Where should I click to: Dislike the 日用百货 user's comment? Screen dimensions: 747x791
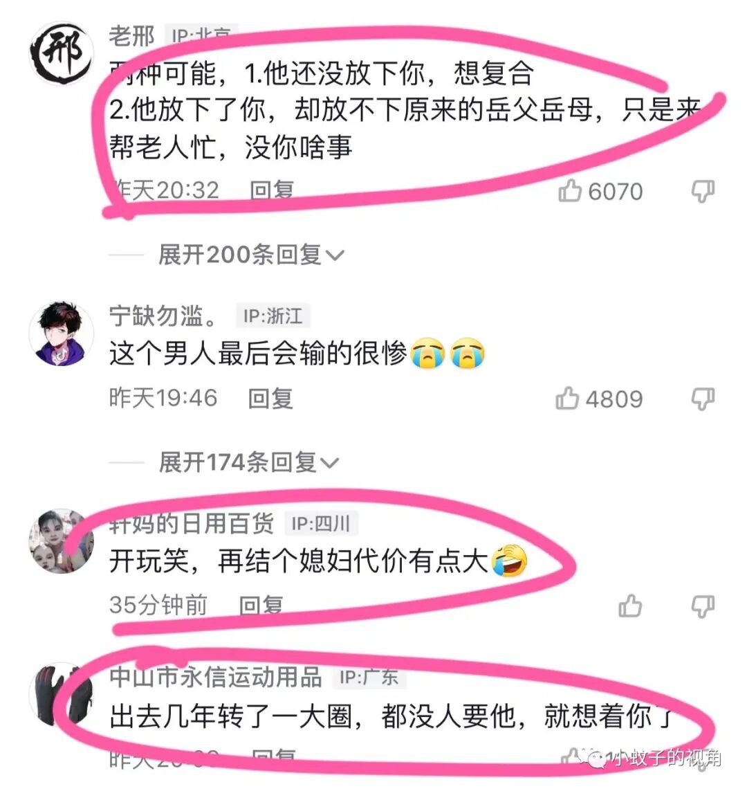click(703, 606)
